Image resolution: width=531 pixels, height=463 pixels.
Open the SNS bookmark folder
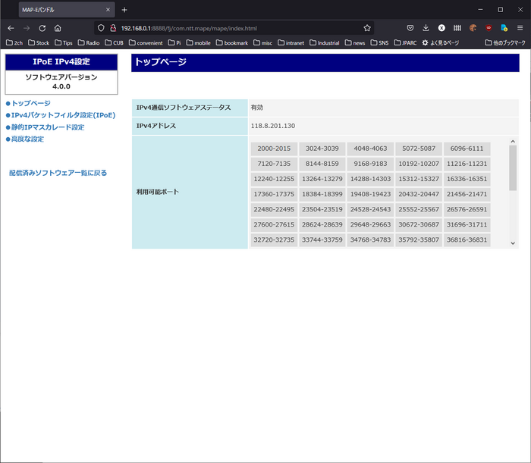(379, 43)
